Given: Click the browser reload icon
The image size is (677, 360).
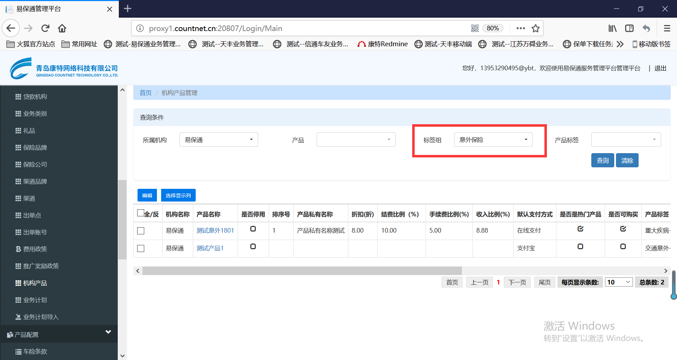Looking at the screenshot, I should click(45, 28).
